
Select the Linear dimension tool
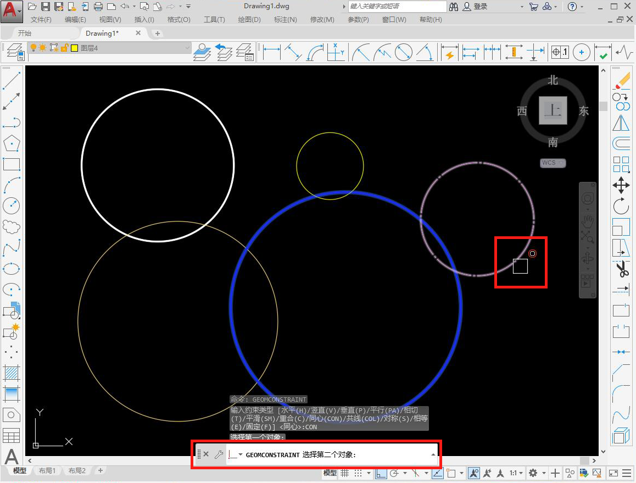click(x=272, y=52)
